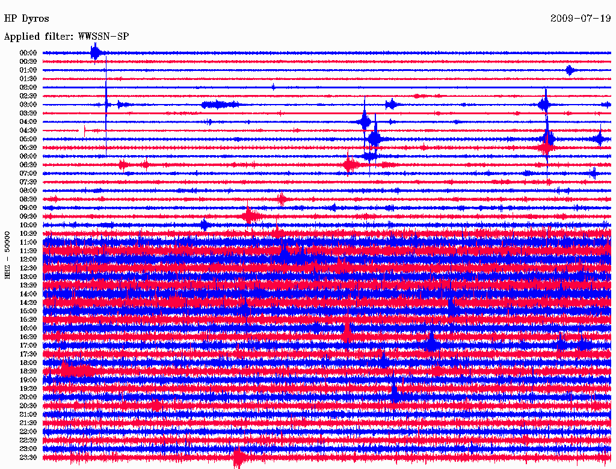Select the 11:30 time label
This screenshot has height=469, width=616.
coord(28,251)
